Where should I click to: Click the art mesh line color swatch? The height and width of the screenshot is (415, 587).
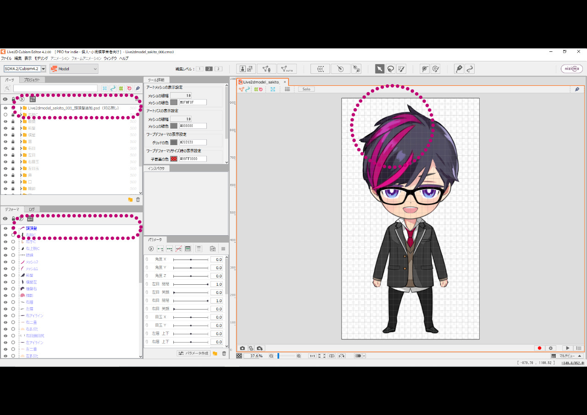point(174,102)
